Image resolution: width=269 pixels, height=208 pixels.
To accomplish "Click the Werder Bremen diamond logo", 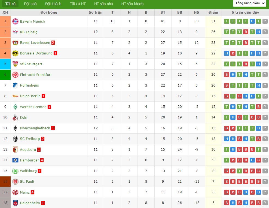I will pyautogui.click(x=15, y=107).
